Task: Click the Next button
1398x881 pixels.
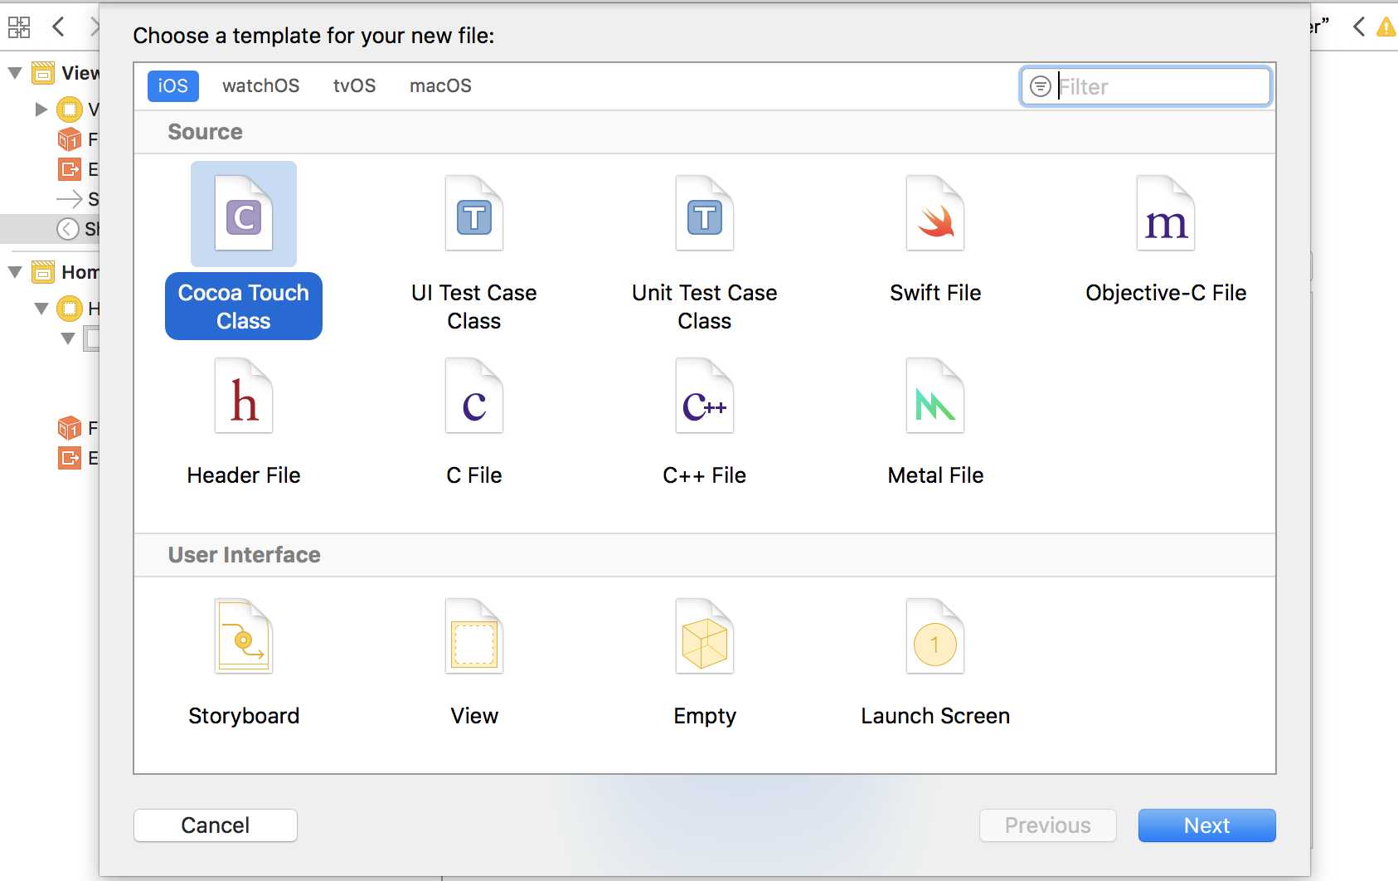Action: [x=1207, y=825]
